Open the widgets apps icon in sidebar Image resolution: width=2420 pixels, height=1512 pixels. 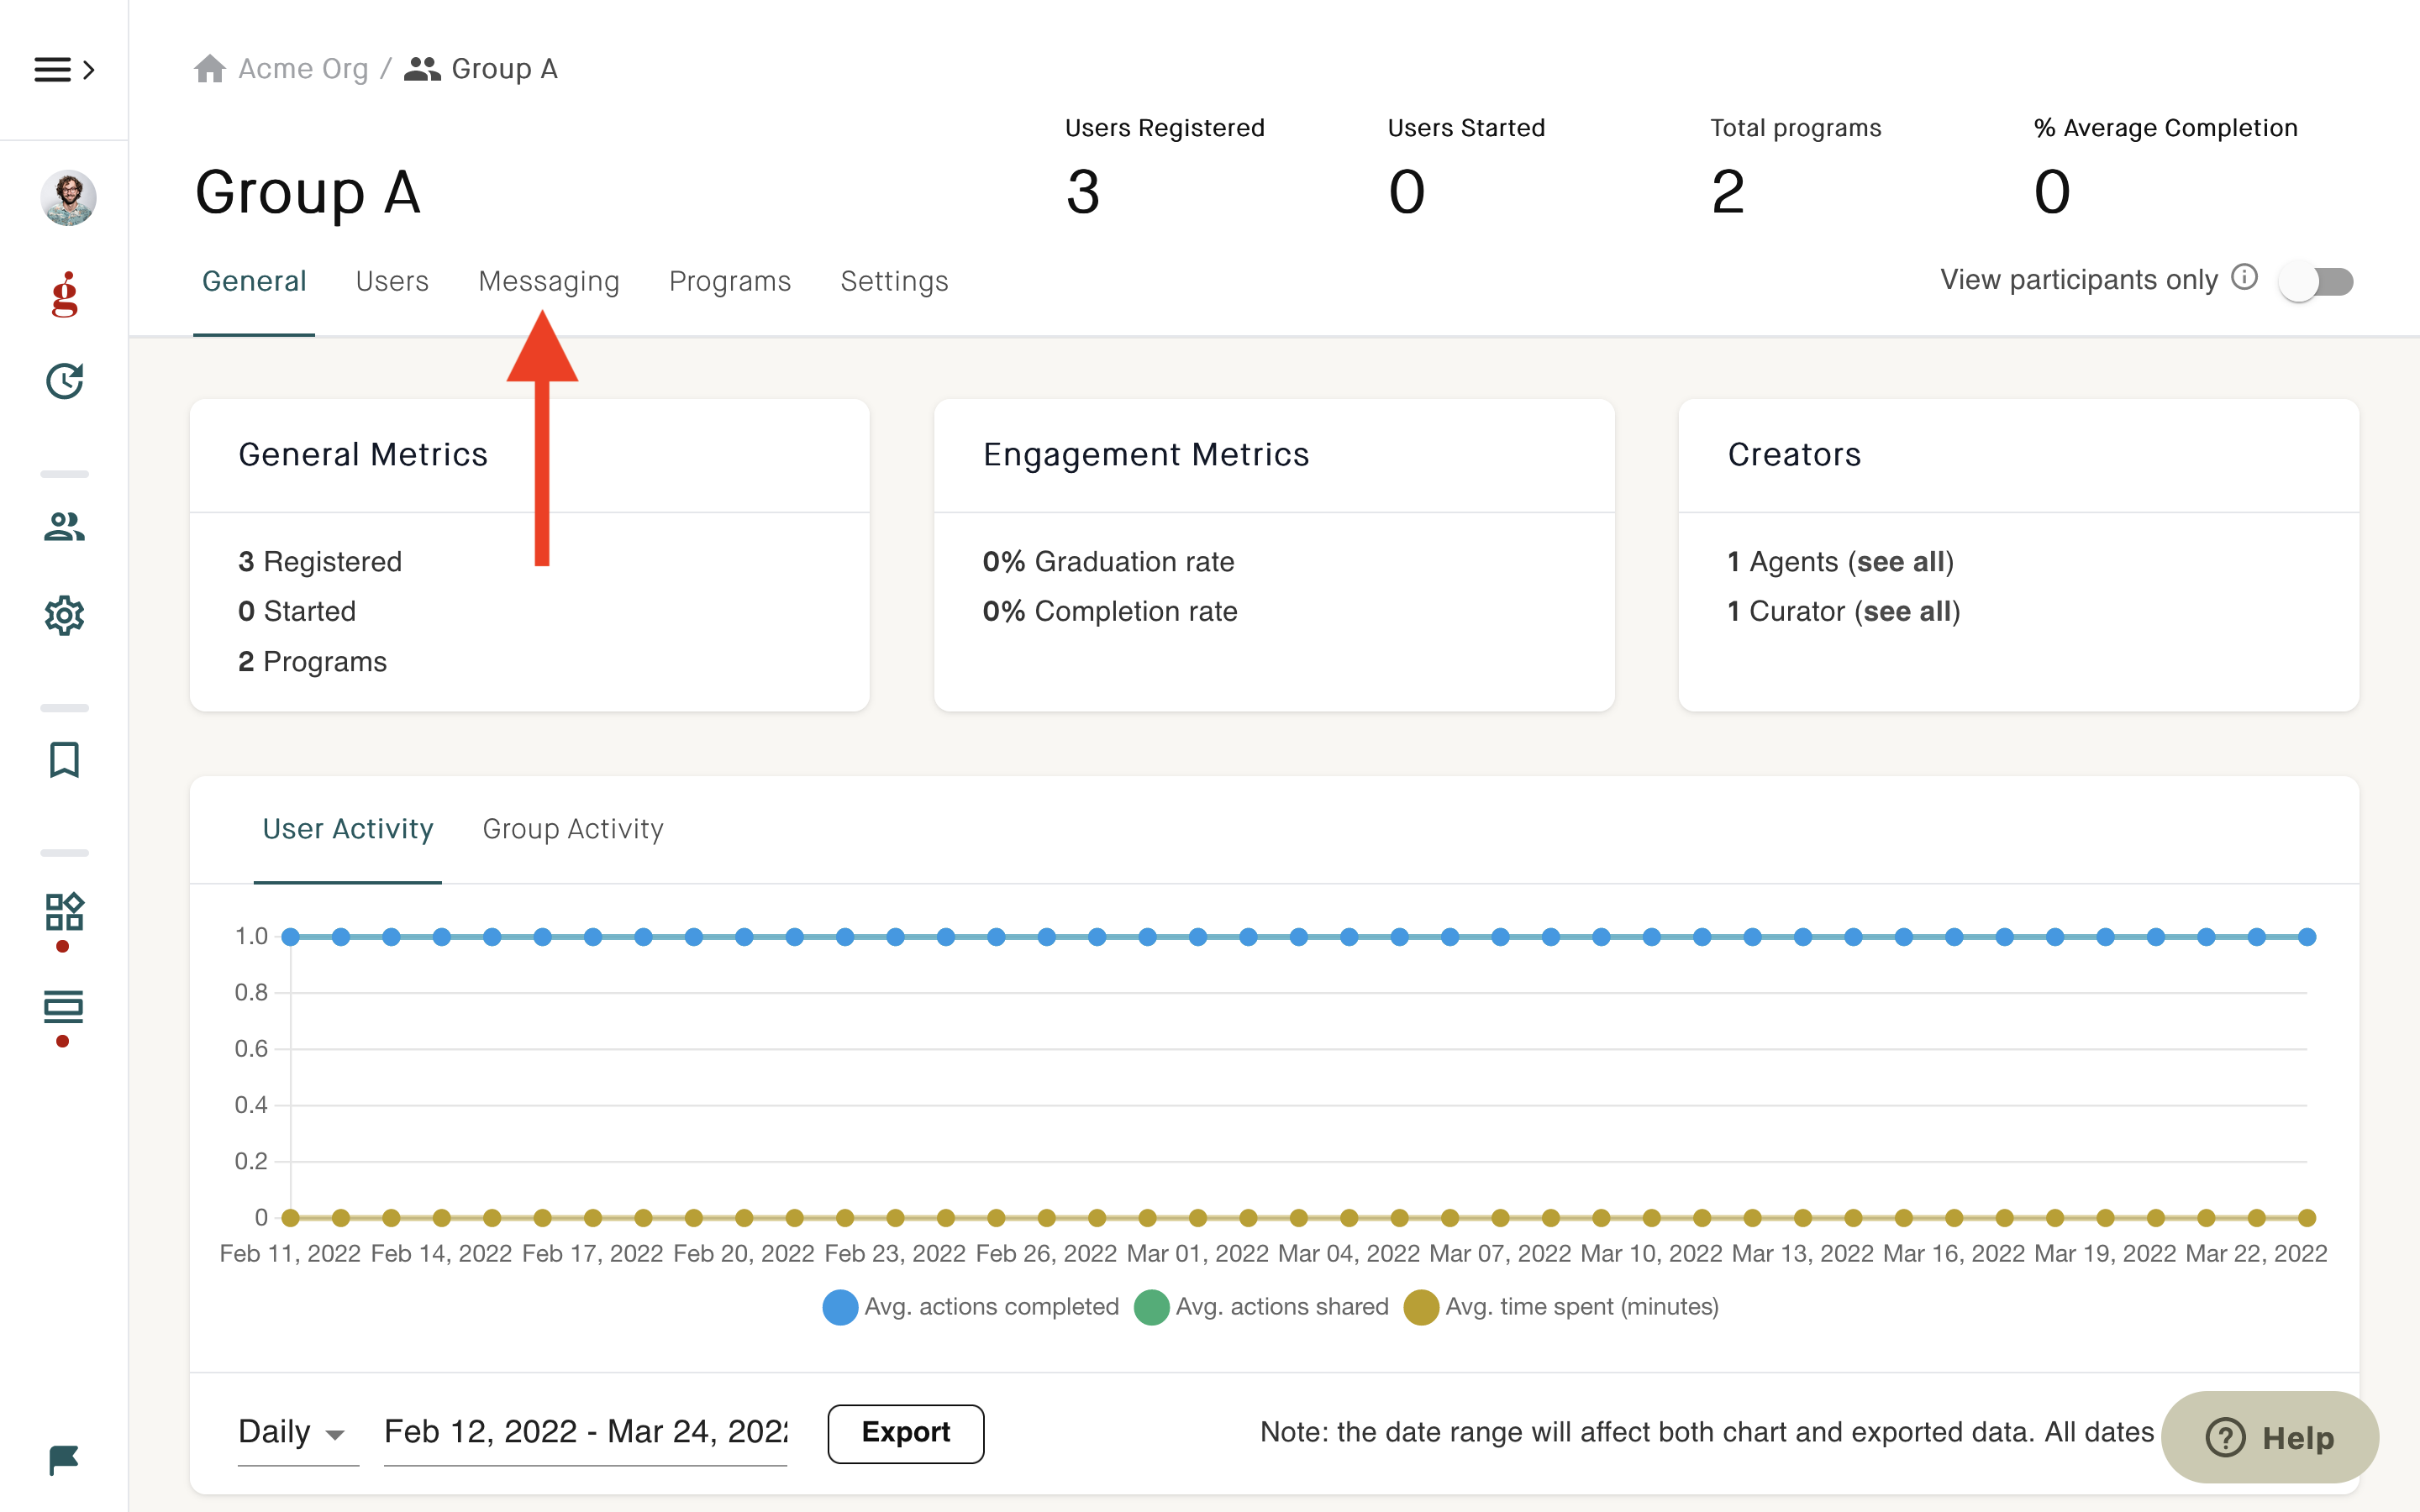point(65,911)
